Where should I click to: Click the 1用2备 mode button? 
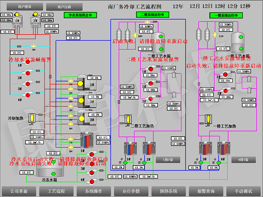pos(168,160)
